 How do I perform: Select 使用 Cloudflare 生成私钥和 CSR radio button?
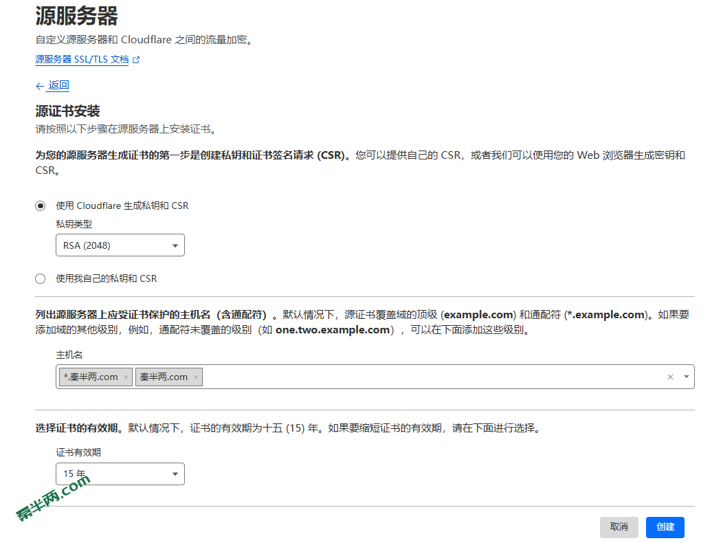41,206
